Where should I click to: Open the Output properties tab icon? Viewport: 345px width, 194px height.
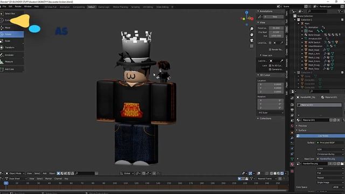tap(292, 110)
